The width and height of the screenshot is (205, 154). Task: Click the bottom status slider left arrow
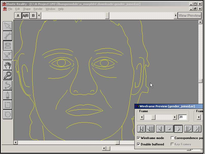point(104,148)
